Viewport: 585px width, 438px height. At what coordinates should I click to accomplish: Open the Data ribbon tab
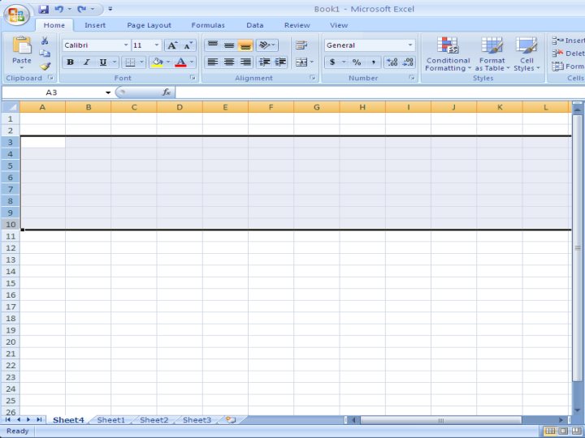(255, 25)
